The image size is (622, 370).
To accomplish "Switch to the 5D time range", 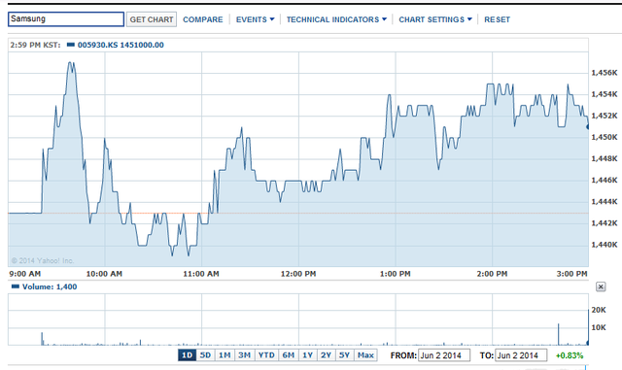I will pyautogui.click(x=205, y=354).
